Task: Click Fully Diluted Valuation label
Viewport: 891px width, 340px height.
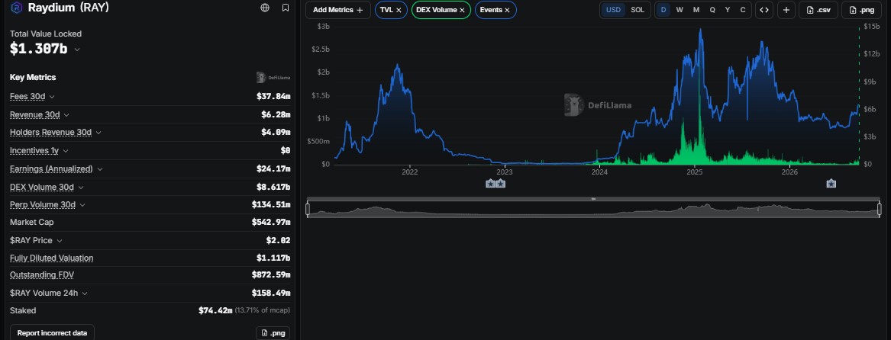Action: tap(52, 258)
